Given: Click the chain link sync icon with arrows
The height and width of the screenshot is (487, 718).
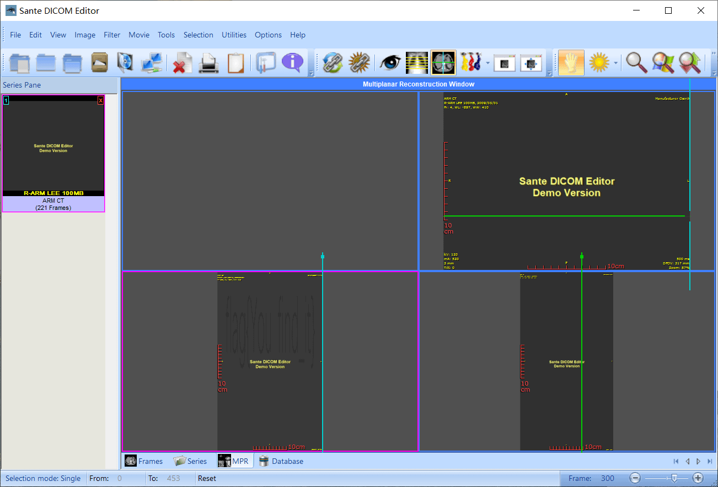Looking at the screenshot, I should [x=333, y=63].
